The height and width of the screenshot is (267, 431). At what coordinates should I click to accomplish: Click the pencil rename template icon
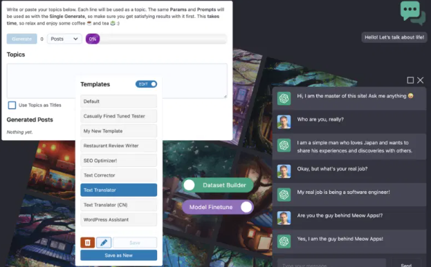click(x=104, y=243)
